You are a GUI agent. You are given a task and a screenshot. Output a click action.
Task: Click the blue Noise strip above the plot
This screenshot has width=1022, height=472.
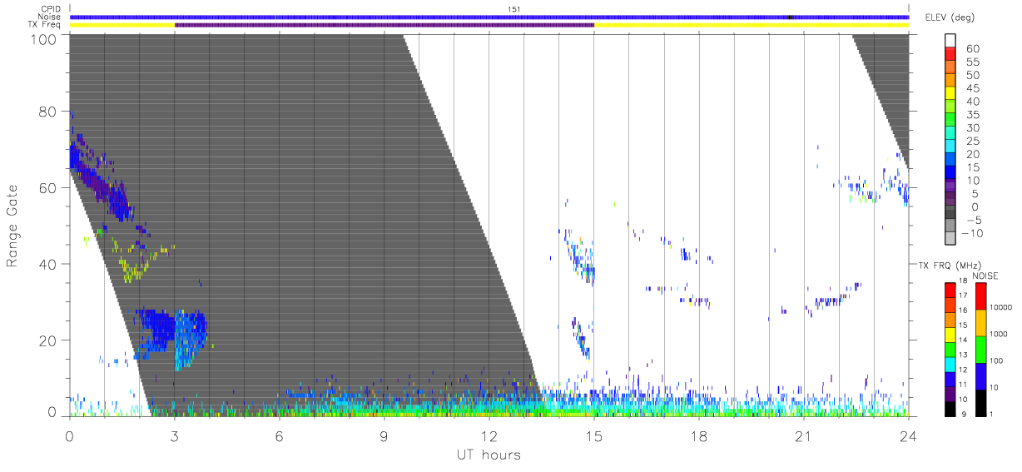pyautogui.click(x=489, y=17)
